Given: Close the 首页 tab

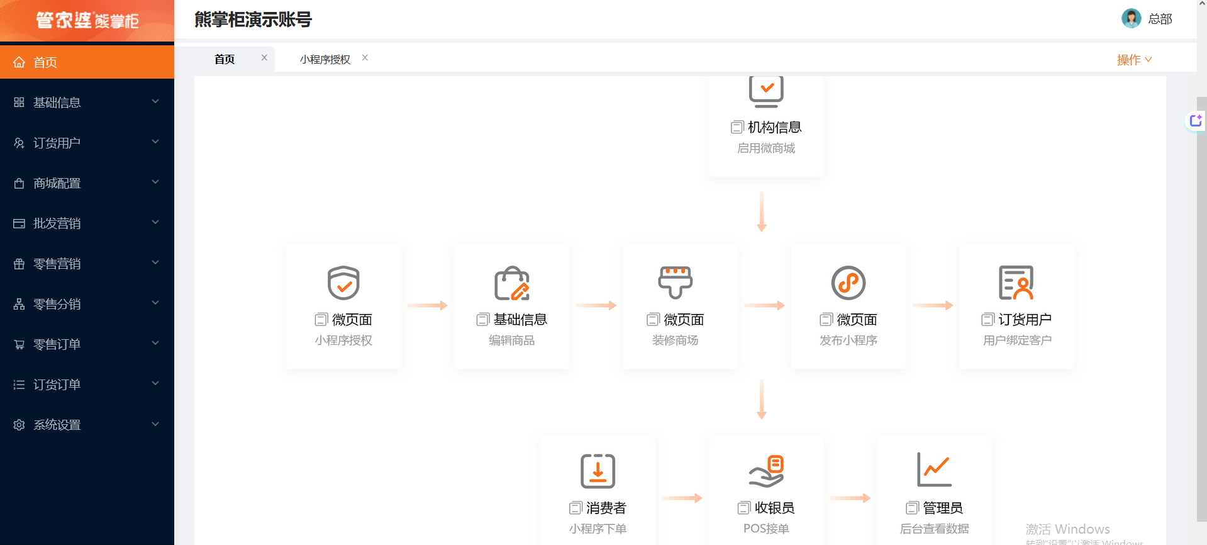Looking at the screenshot, I should (x=264, y=57).
